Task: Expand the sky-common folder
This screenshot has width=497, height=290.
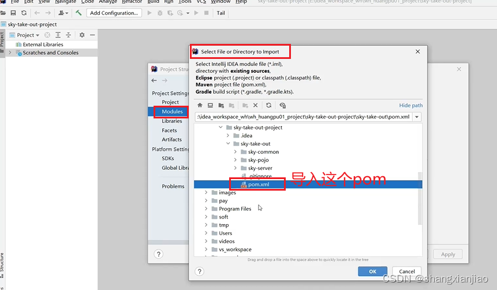Action: tap(235, 152)
